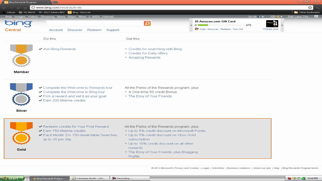Click the Bing search input field

(x=95, y=23)
